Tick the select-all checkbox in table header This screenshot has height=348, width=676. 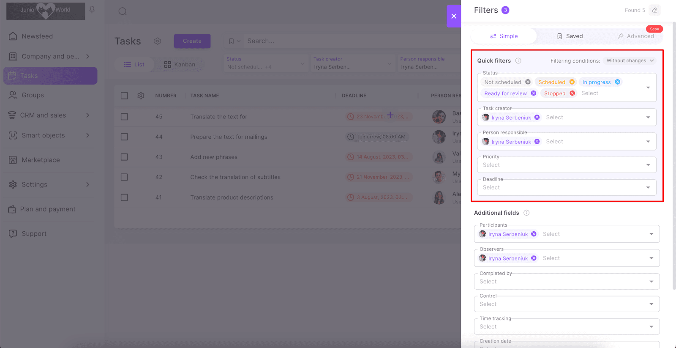click(x=124, y=96)
